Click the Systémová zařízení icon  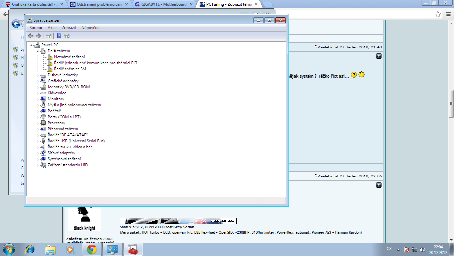[x=43, y=159]
